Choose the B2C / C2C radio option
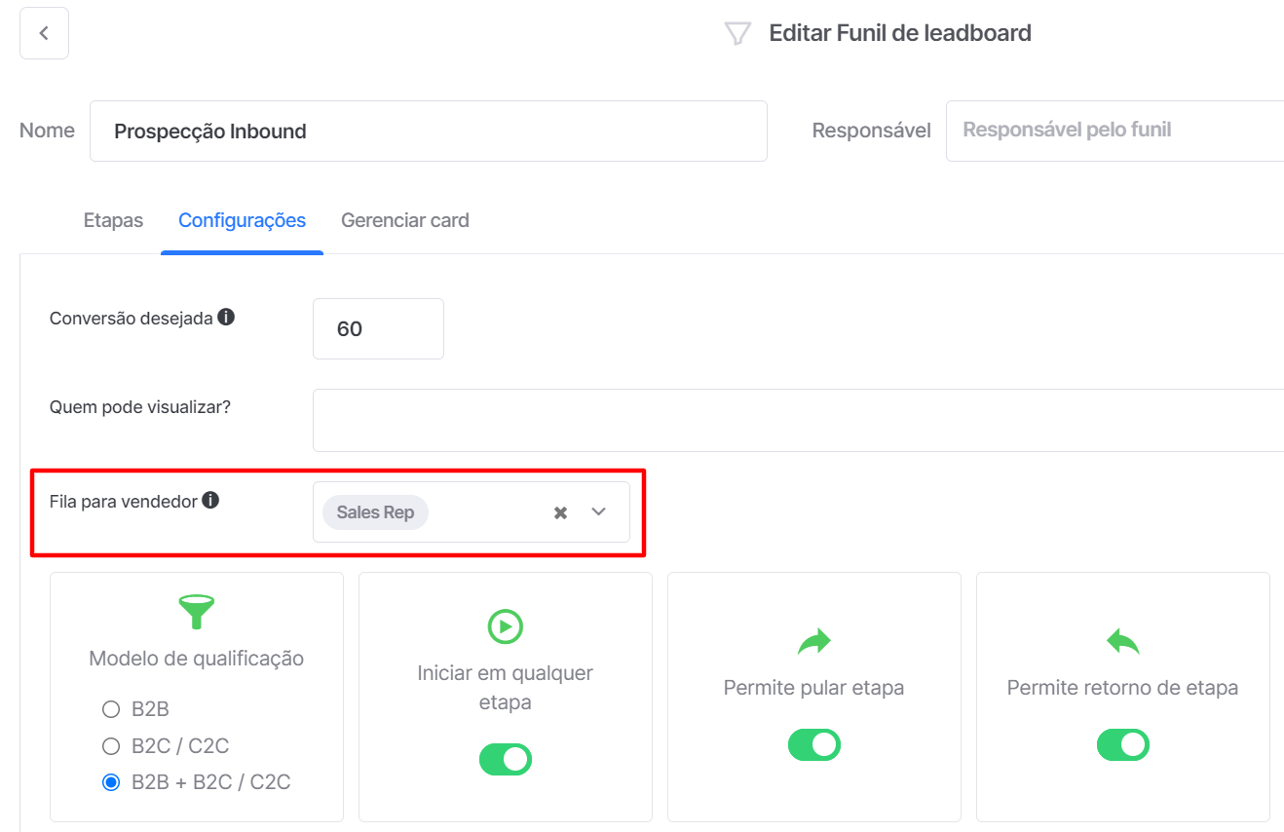The height and width of the screenshot is (832, 1284). (x=111, y=746)
